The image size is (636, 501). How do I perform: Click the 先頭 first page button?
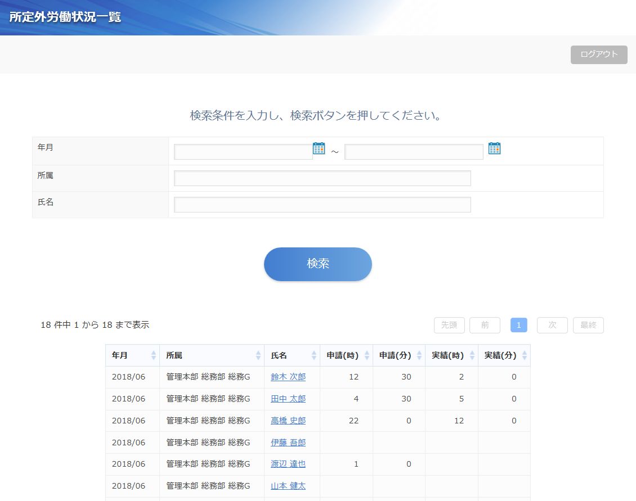(449, 325)
